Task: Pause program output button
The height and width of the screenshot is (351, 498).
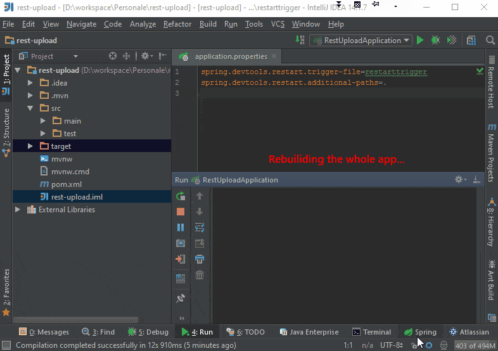Action: (x=181, y=227)
